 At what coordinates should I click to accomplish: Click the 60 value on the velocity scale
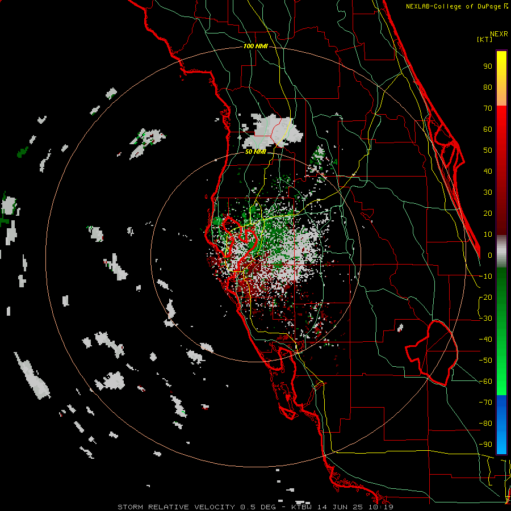click(488, 129)
